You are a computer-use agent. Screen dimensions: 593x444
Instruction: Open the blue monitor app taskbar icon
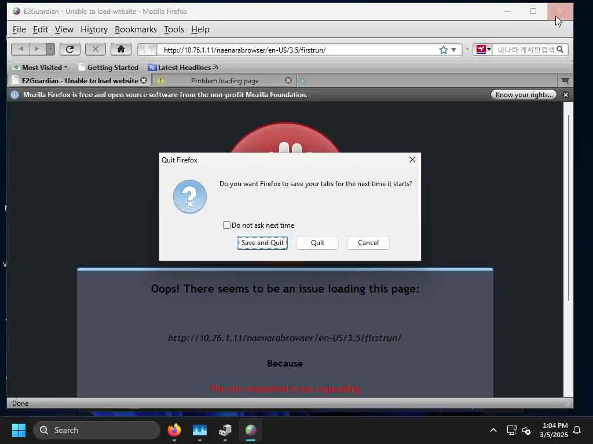200,430
